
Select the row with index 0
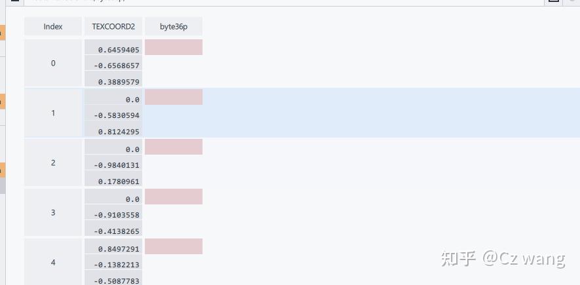tap(53, 64)
